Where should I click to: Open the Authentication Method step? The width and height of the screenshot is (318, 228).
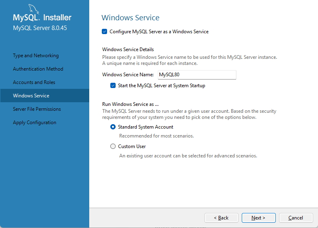38,69
